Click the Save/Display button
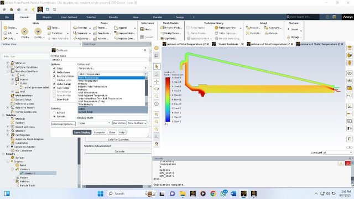 [82, 133]
